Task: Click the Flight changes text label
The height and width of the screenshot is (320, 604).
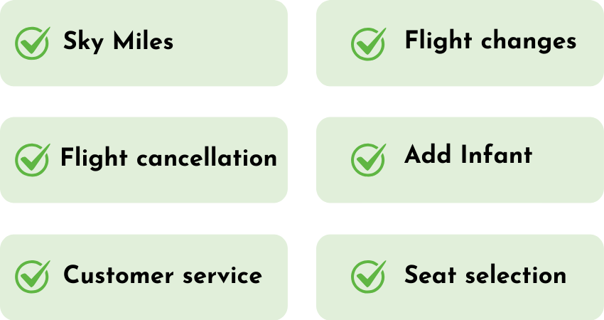Action: (490, 41)
